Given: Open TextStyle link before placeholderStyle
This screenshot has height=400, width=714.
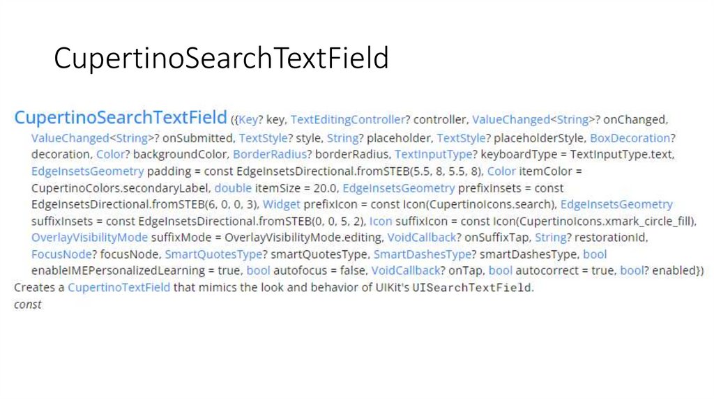Looking at the screenshot, I should 460,137.
